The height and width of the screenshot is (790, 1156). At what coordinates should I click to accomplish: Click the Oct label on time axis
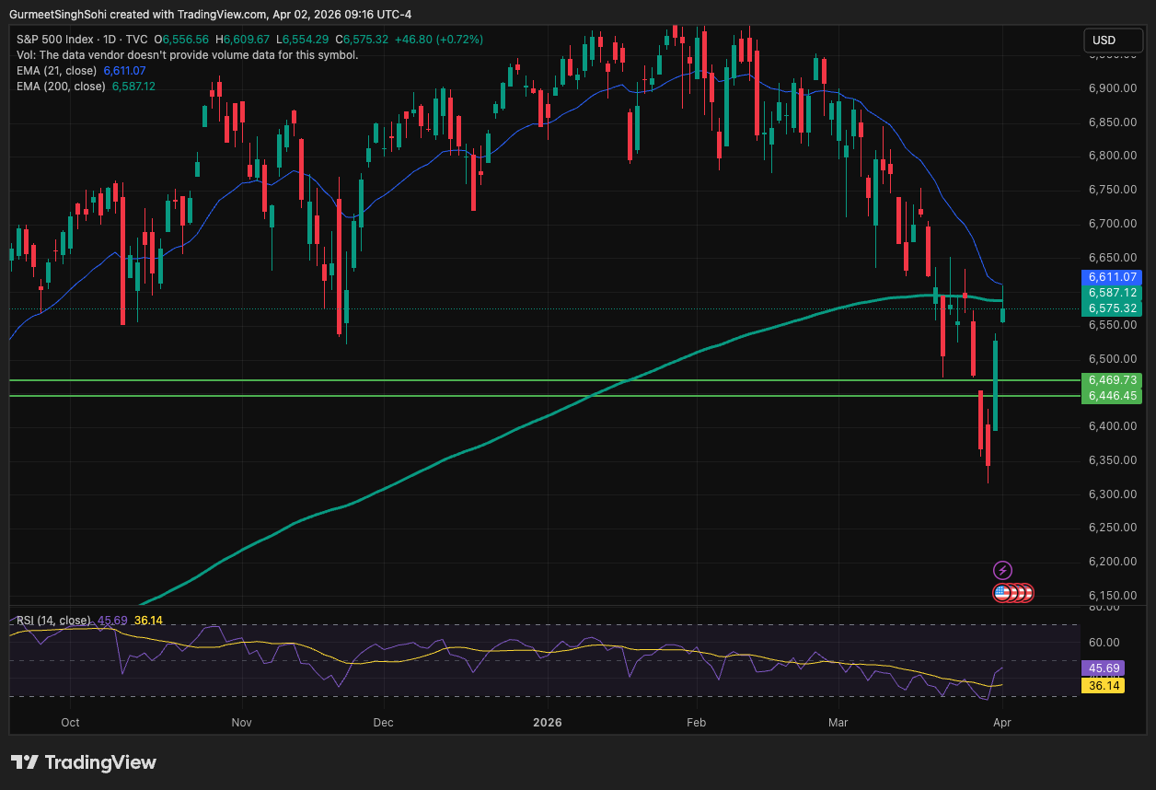70,723
